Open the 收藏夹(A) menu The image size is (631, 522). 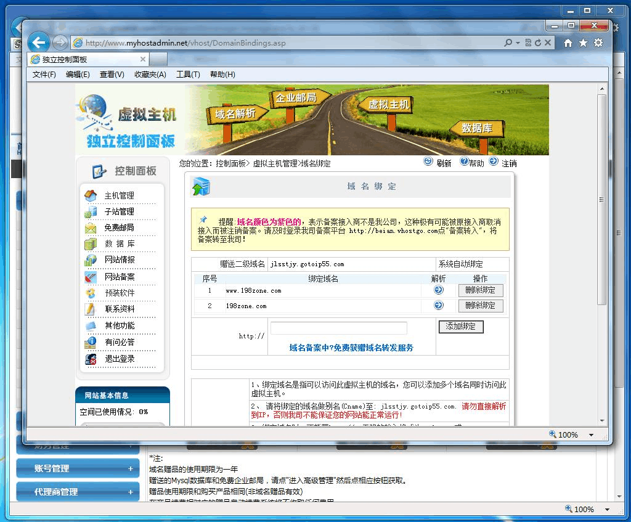tap(150, 74)
